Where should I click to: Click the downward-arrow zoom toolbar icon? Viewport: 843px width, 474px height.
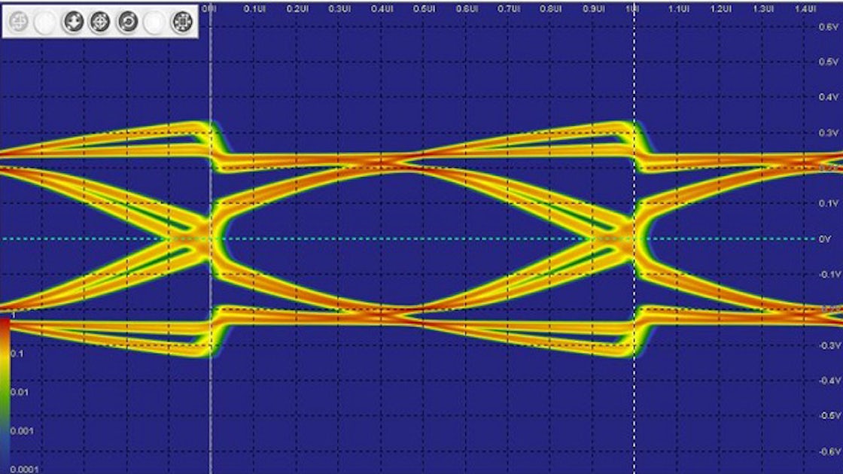72,20
